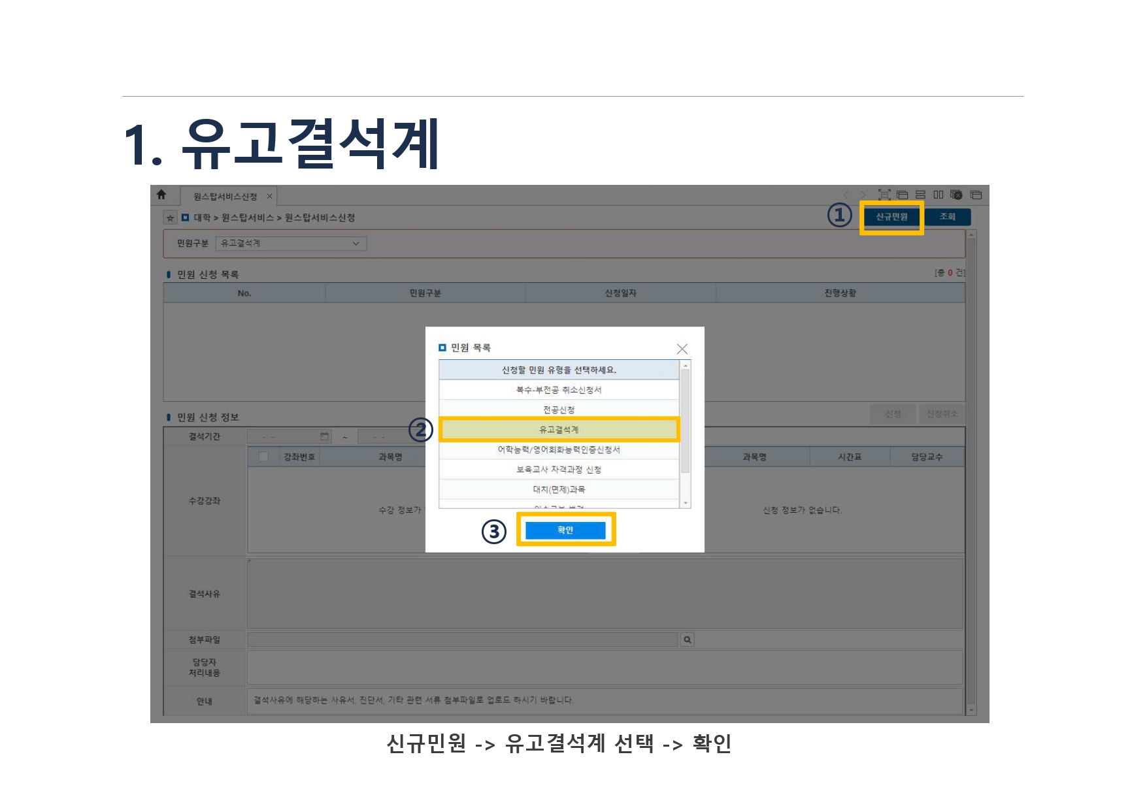Select 전공신청 in the popup list
This screenshot has width=1147, height=810.
click(x=559, y=410)
